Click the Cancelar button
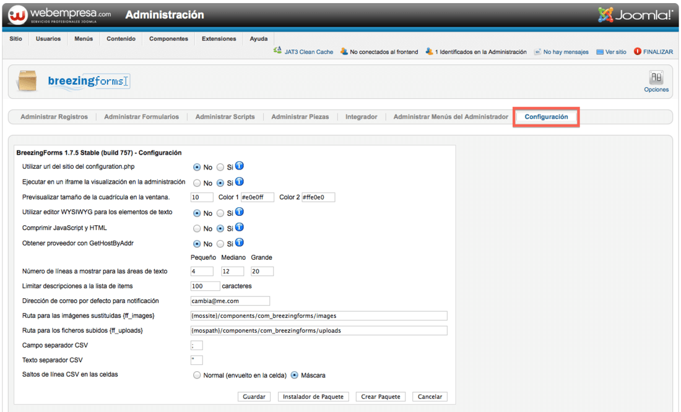Screen dimensions: 681x412 [430, 397]
